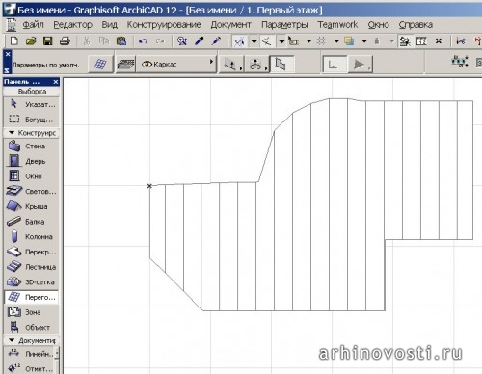Select the Колонна column tool

point(32,236)
